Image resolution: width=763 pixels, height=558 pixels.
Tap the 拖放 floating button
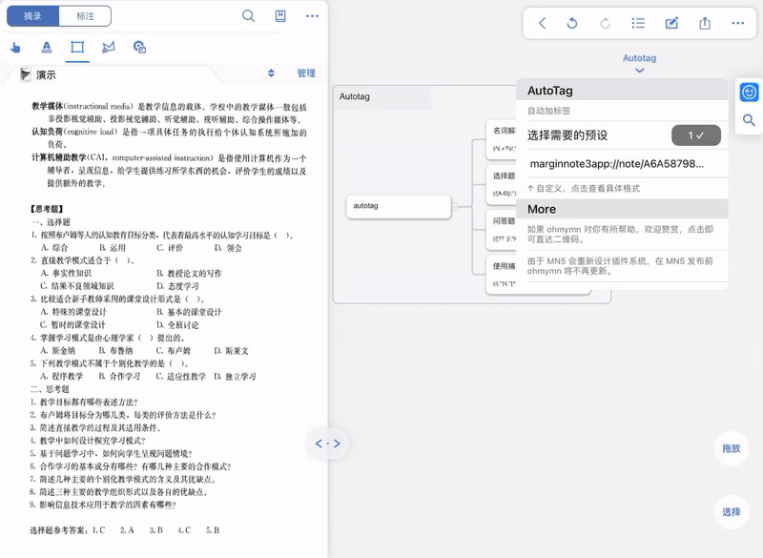(x=731, y=448)
